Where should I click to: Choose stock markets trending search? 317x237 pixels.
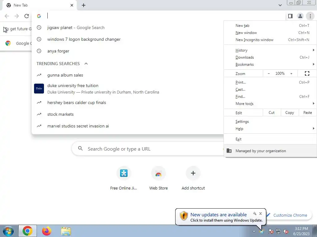tap(128, 114)
